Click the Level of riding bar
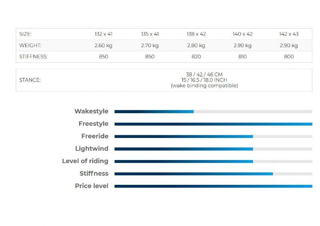The height and width of the screenshot is (226, 320). coord(213,162)
